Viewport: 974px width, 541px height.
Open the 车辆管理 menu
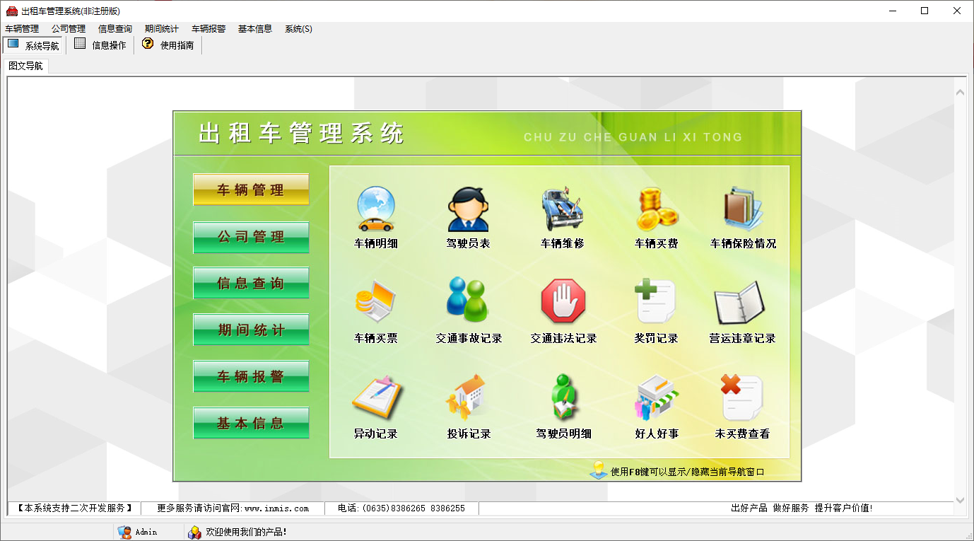click(x=22, y=29)
